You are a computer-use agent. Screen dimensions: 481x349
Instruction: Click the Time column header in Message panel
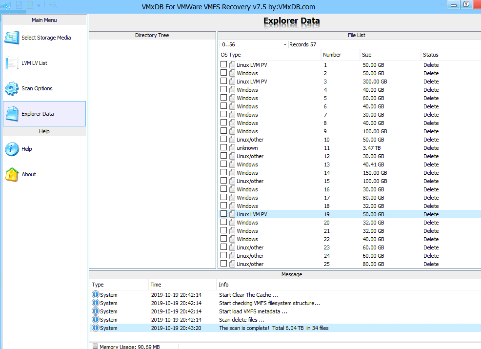point(182,285)
